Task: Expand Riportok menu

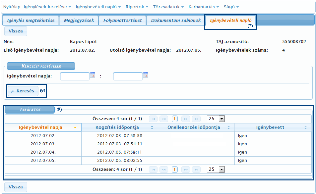Action: tap(137, 7)
